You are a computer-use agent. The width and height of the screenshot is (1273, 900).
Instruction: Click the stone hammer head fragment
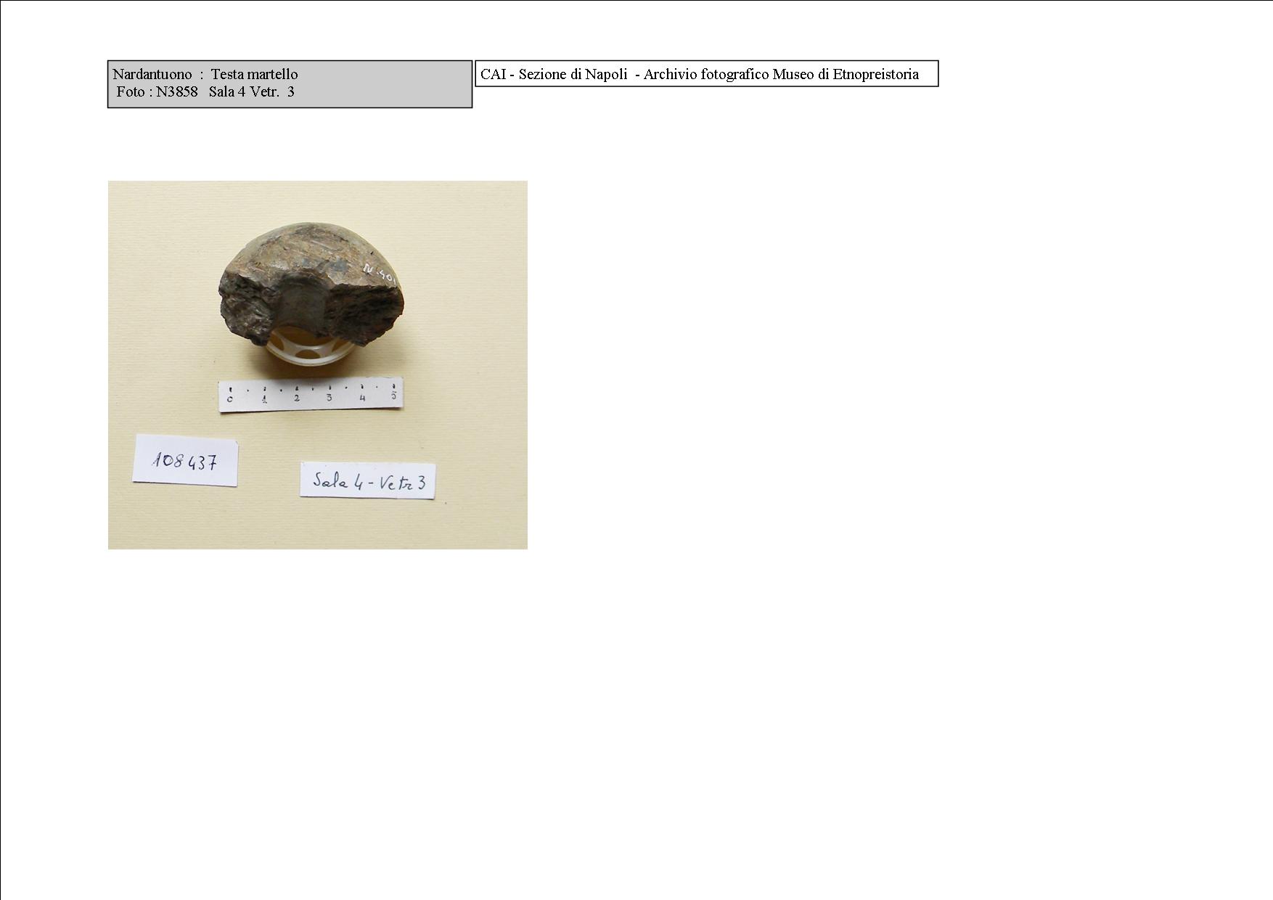coord(312,285)
